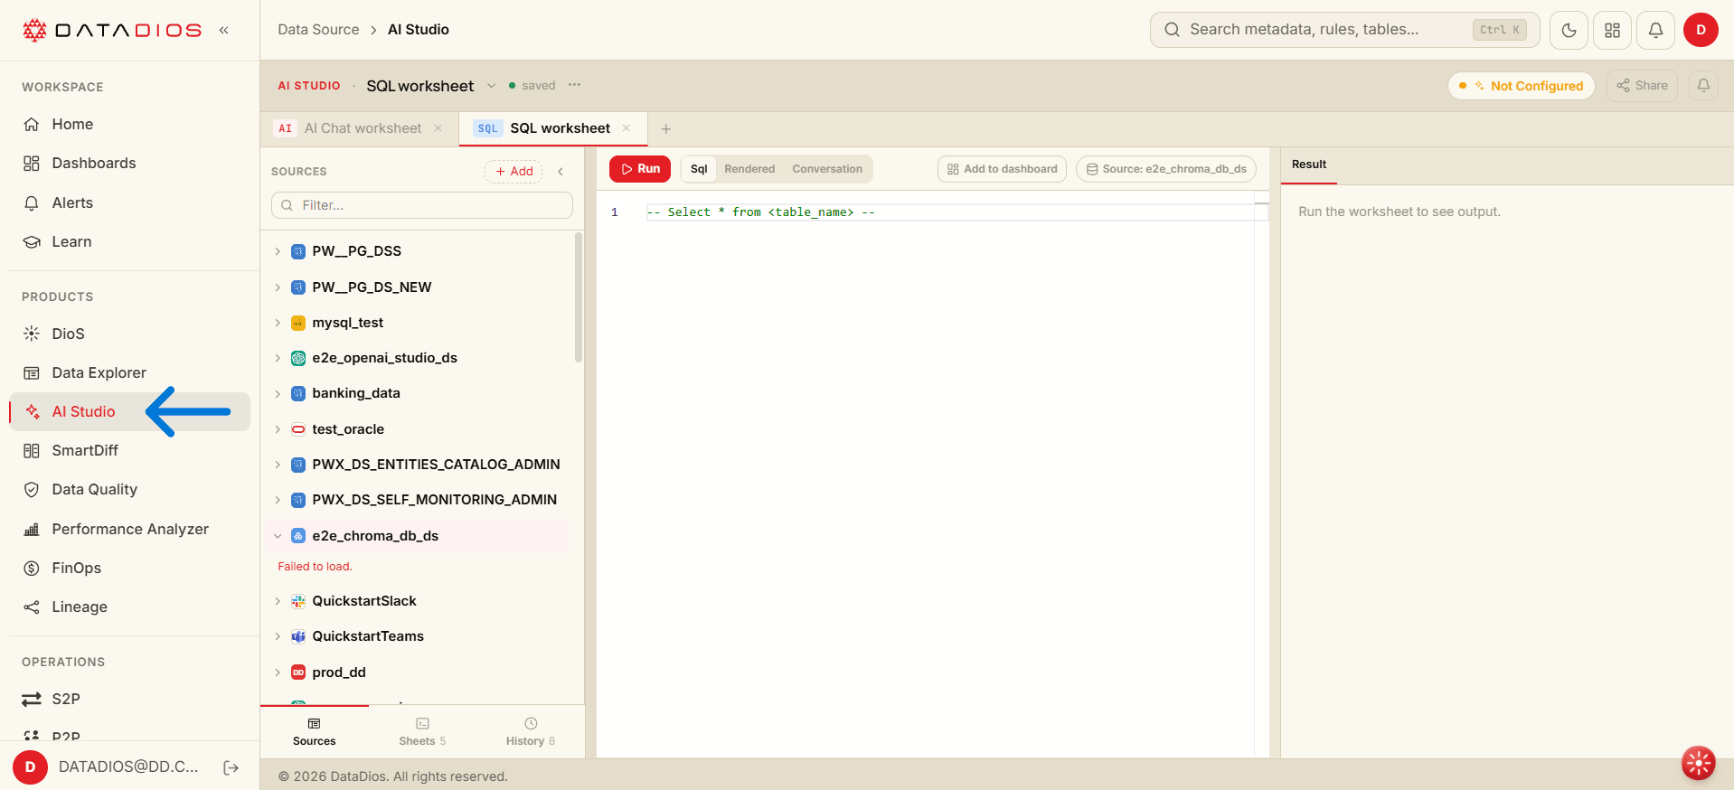
Task: Open the apps grid icon in header
Action: tap(1612, 30)
